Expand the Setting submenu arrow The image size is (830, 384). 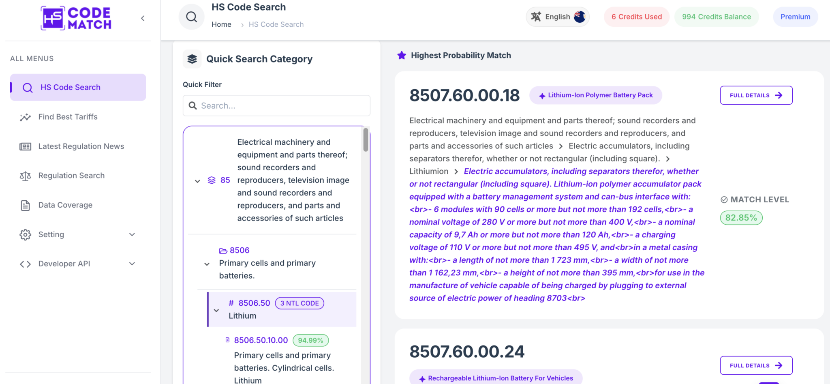(x=132, y=234)
